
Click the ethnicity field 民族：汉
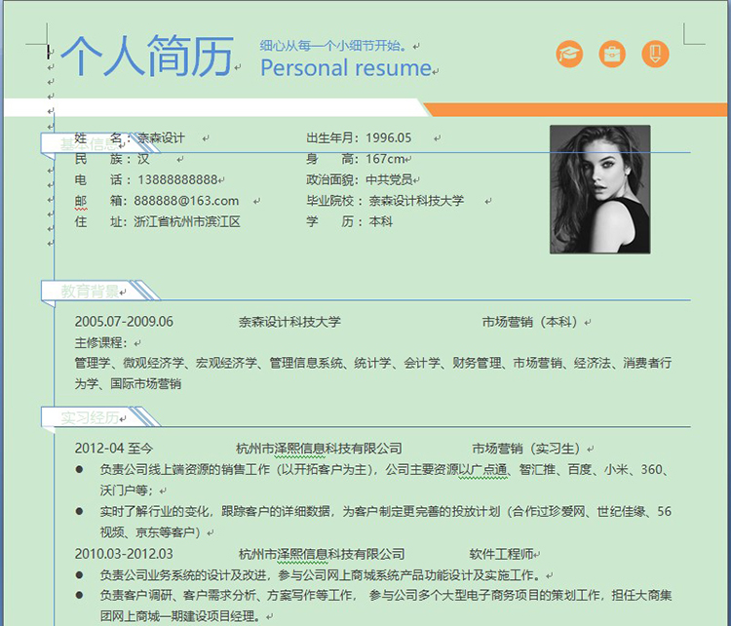click(x=112, y=159)
